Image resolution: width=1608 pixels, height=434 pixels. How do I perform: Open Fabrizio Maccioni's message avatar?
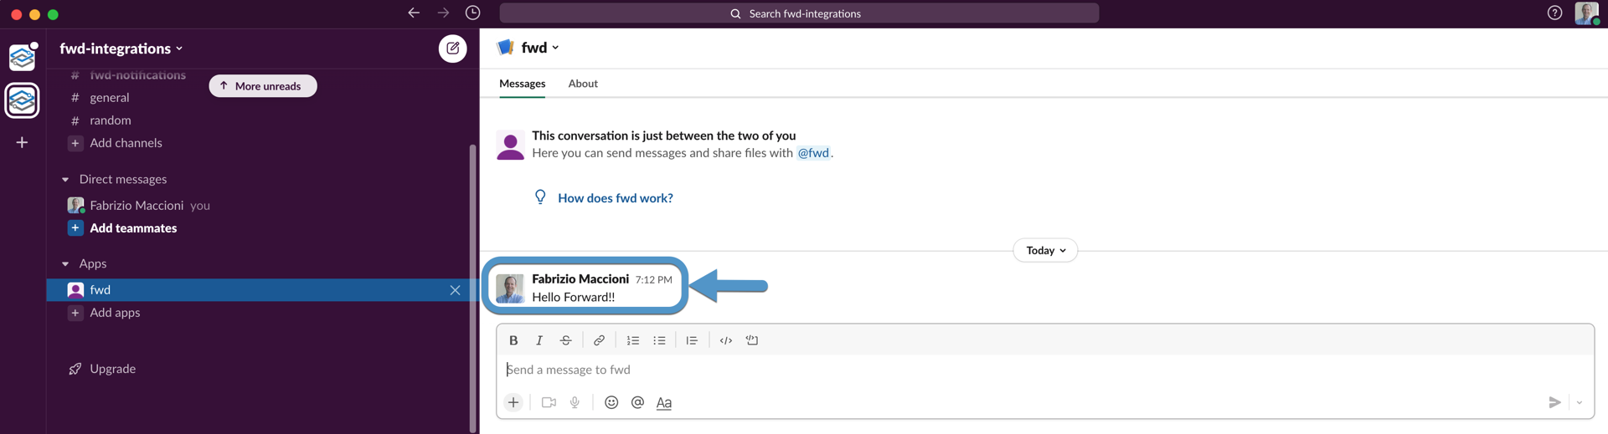click(510, 288)
